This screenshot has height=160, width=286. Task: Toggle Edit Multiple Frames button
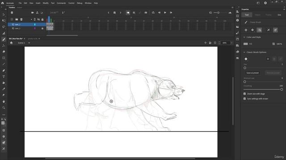click(x=134, y=13)
